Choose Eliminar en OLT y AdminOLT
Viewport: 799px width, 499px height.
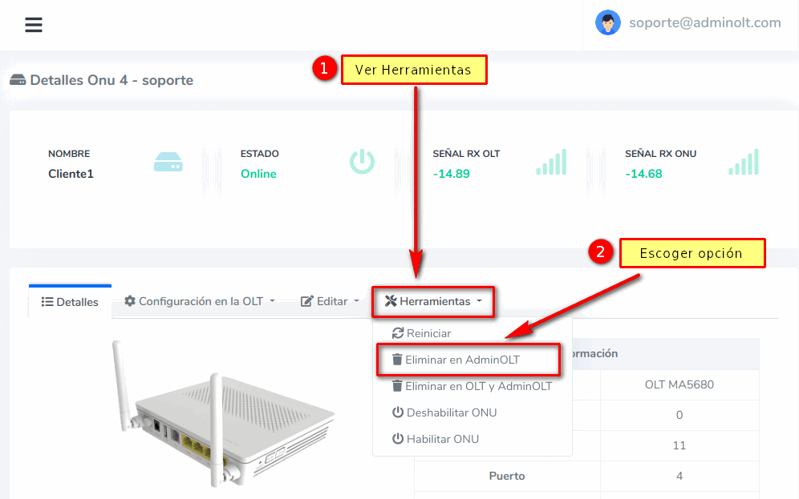click(x=478, y=386)
